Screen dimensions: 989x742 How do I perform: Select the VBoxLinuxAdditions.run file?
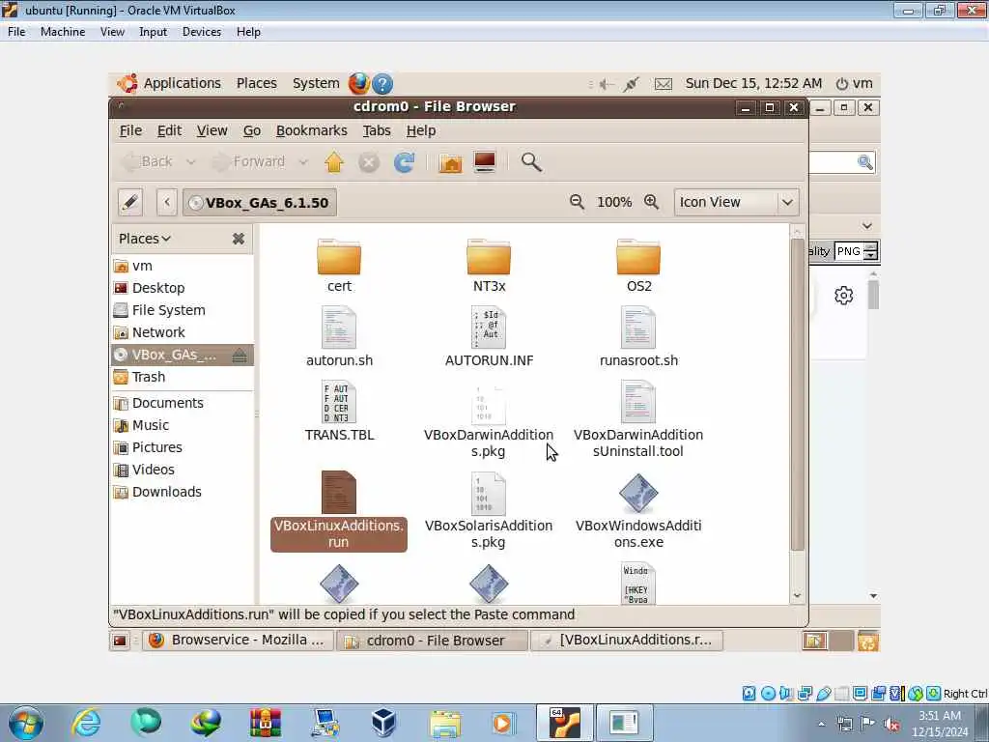[x=339, y=510]
